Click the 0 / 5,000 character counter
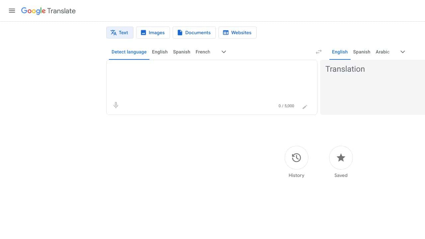Screen dimensions: 425x239 [286, 106]
